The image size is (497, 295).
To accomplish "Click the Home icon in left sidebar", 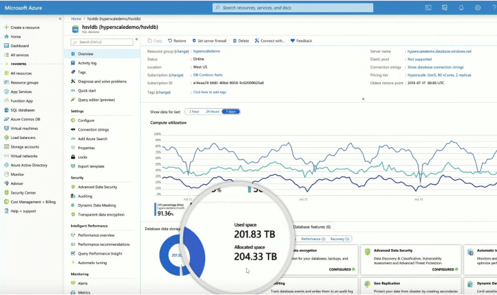I will tap(6, 36).
